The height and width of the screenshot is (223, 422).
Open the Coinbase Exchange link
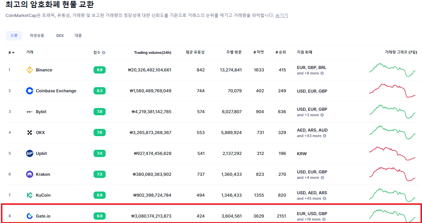point(56,91)
